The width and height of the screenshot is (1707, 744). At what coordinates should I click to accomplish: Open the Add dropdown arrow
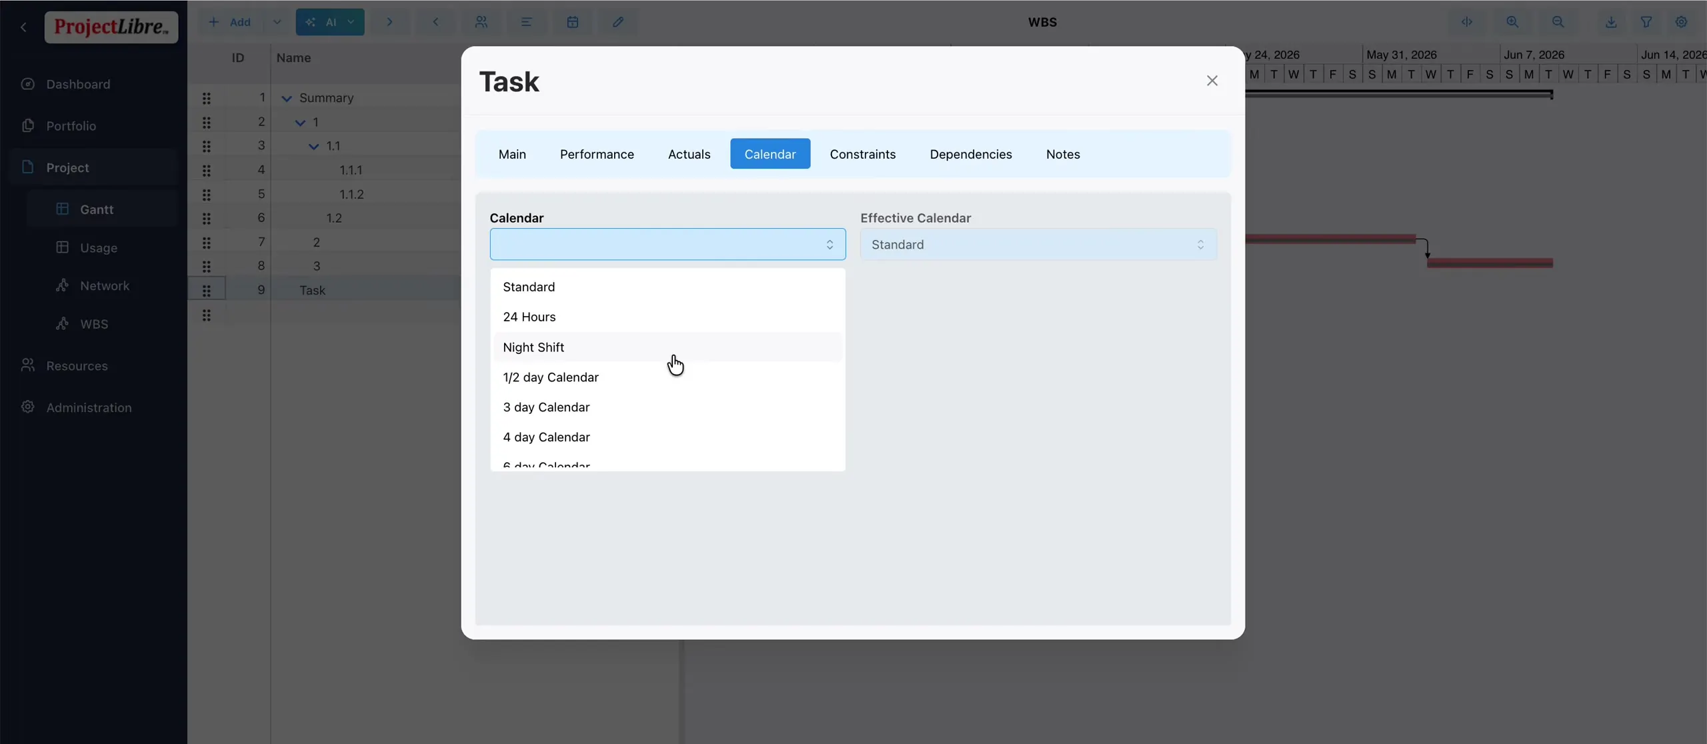pos(277,22)
